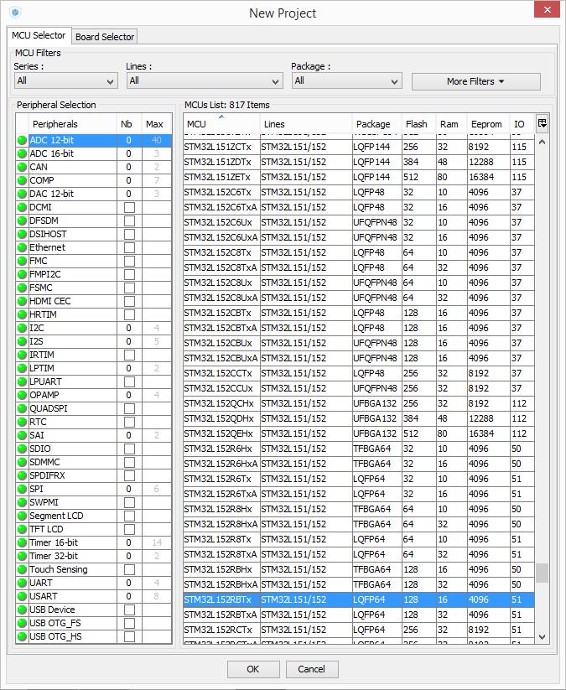Enable the Segment LCD checkbox
The image size is (566, 690).
[129, 516]
